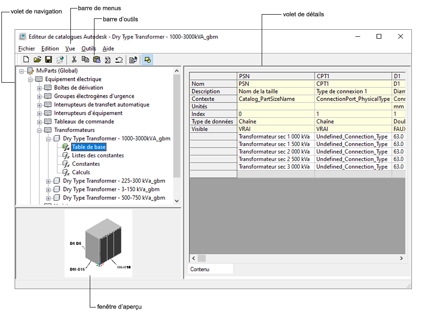Expand Interrupteurs de transfert automatique node

(x=39, y=105)
